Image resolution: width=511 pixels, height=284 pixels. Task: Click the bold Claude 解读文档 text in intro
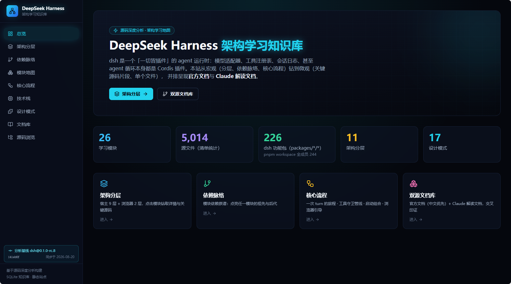click(x=236, y=76)
